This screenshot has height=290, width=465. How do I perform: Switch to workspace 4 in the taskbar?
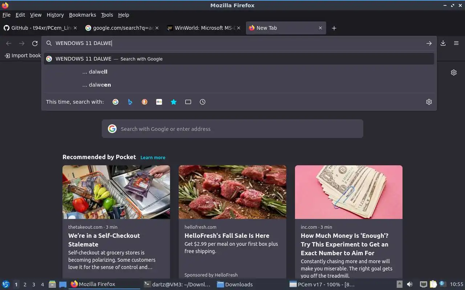pos(42,285)
